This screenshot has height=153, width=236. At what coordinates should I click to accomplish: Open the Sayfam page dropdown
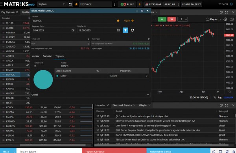52,4
